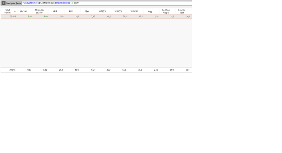Select green 9,83 bb/100 cell in data row
The width and height of the screenshot is (282, 153).
click(30, 17)
